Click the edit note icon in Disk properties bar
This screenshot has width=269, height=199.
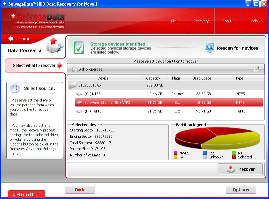click(256, 69)
